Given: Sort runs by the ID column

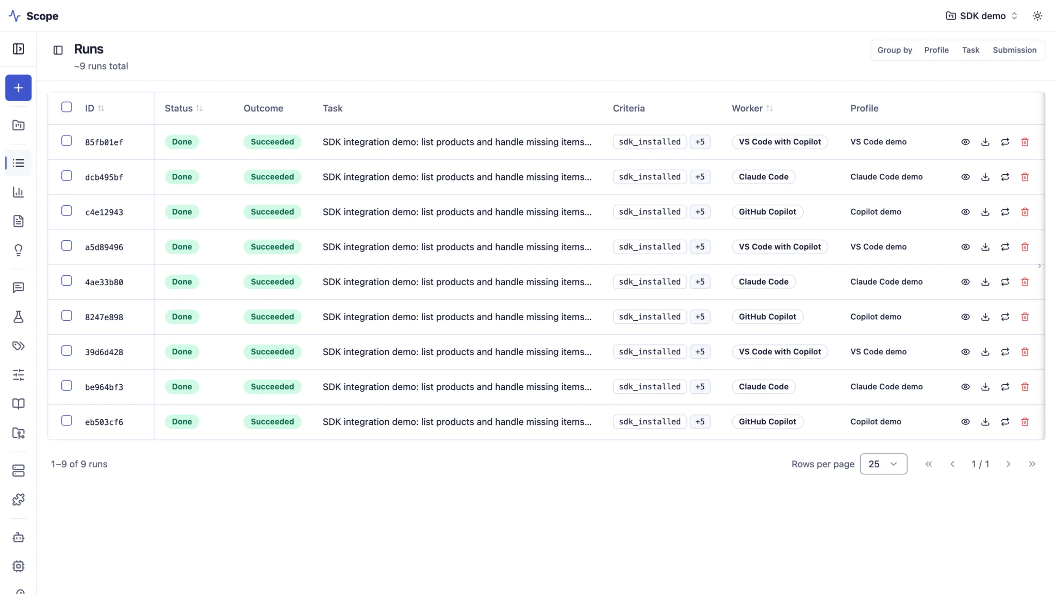Looking at the screenshot, I should [95, 108].
